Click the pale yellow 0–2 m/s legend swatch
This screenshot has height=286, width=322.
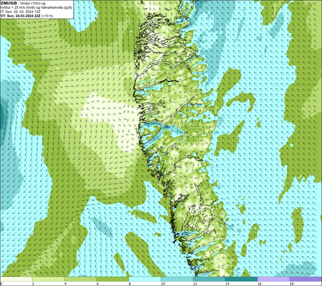pos(16,279)
